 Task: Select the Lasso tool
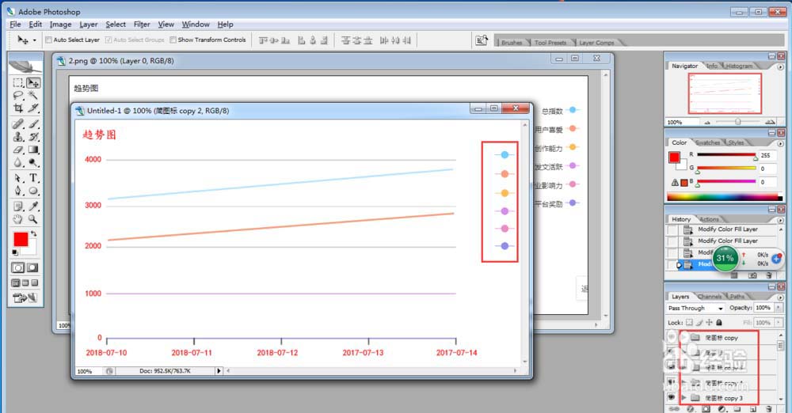coord(18,95)
